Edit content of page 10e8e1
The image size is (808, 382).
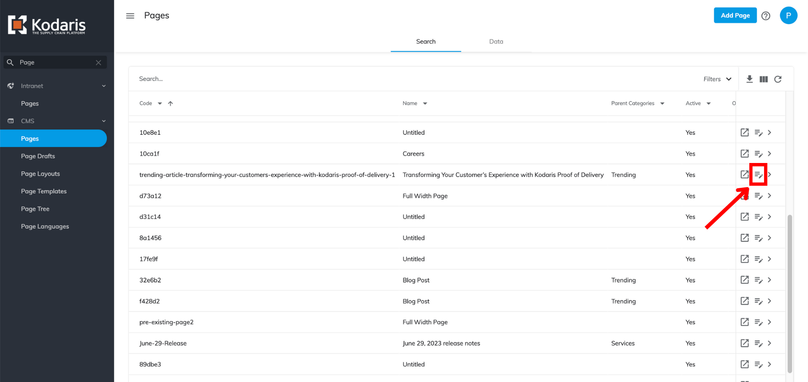[759, 133]
